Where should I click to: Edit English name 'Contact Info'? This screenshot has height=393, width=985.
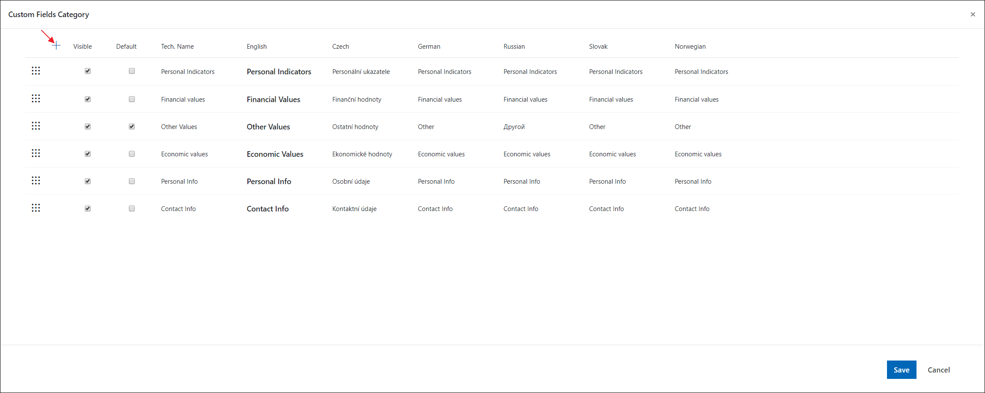268,209
